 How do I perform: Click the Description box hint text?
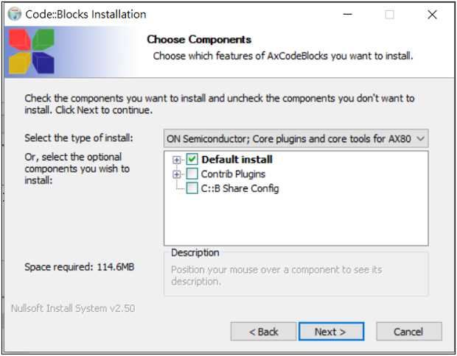coord(276,275)
